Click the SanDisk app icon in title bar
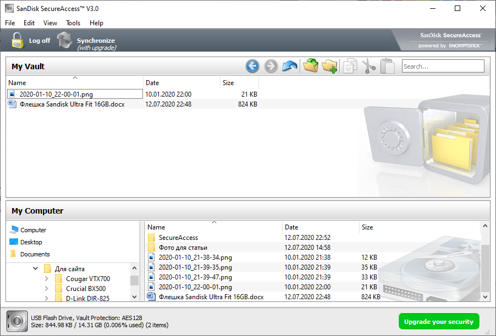Image resolution: width=496 pixels, height=336 pixels. coord(9,8)
